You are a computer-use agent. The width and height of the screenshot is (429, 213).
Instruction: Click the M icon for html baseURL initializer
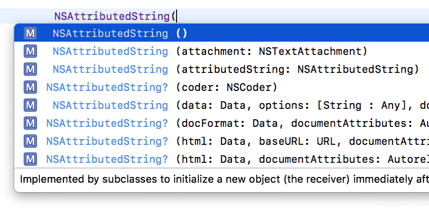[30, 141]
